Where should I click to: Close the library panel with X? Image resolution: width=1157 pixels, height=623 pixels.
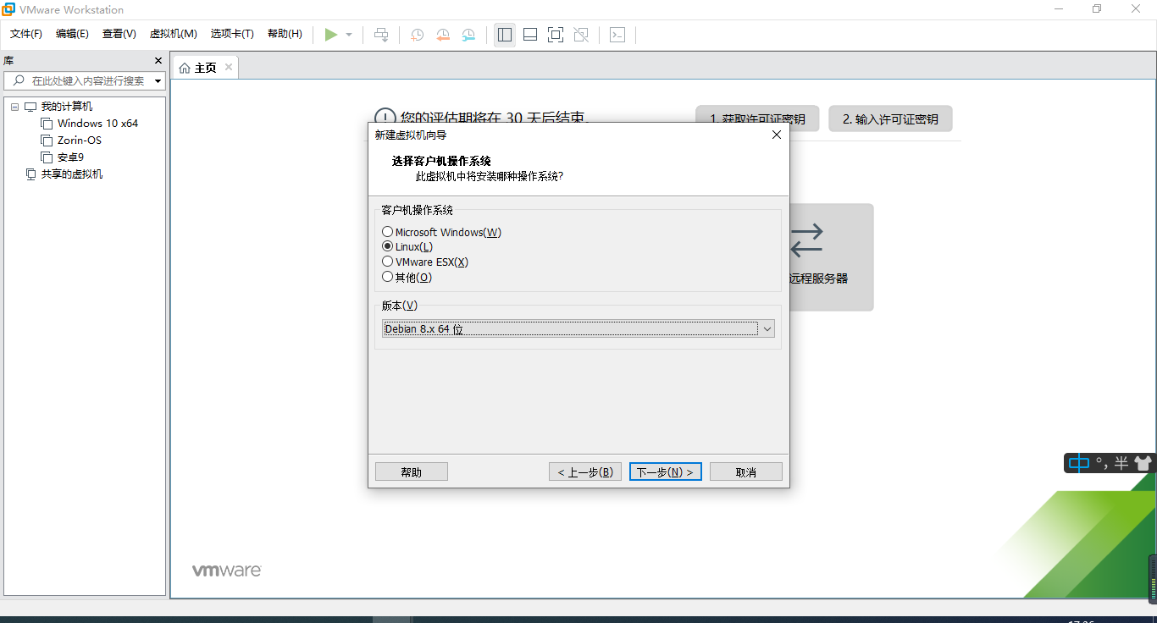tap(158, 61)
